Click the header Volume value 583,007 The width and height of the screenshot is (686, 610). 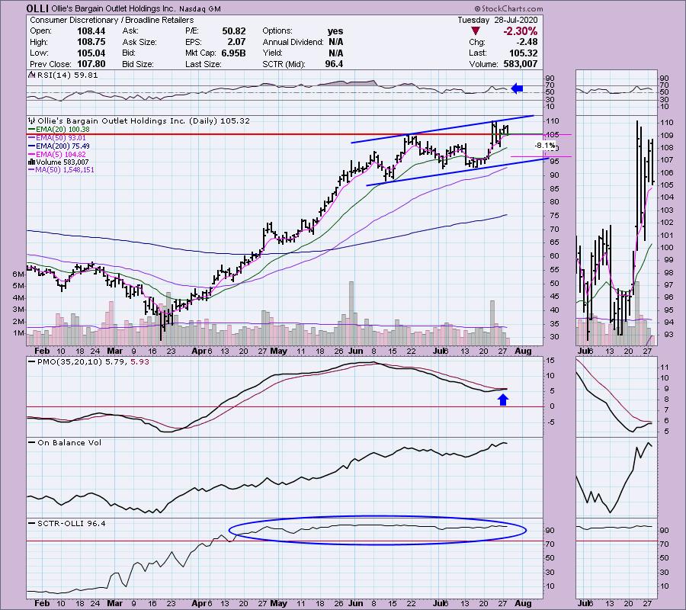(520, 64)
